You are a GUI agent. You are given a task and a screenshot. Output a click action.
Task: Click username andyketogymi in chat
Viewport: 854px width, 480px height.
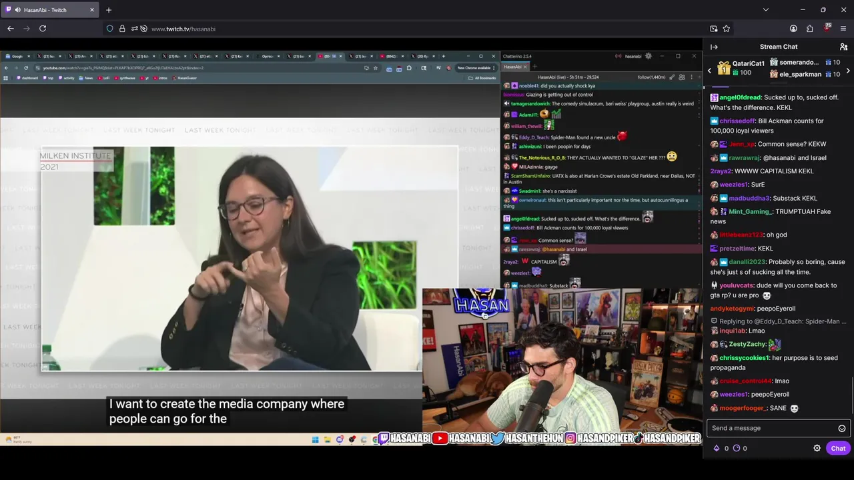pyautogui.click(x=732, y=309)
